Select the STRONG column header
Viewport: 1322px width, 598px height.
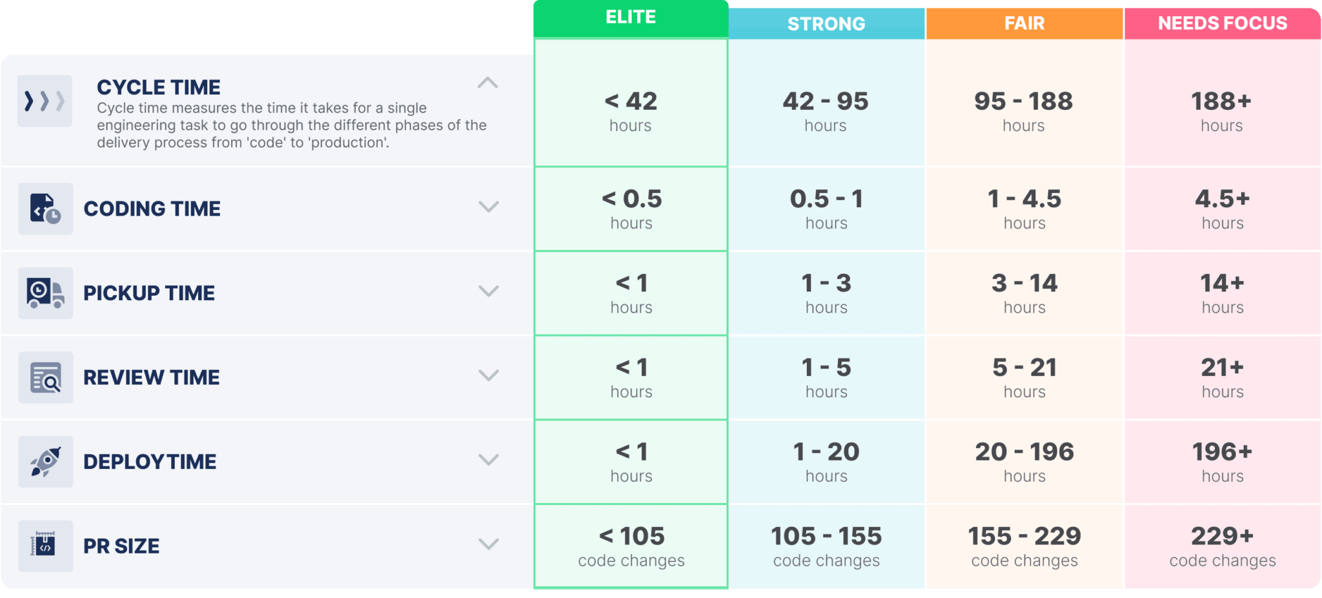click(827, 23)
